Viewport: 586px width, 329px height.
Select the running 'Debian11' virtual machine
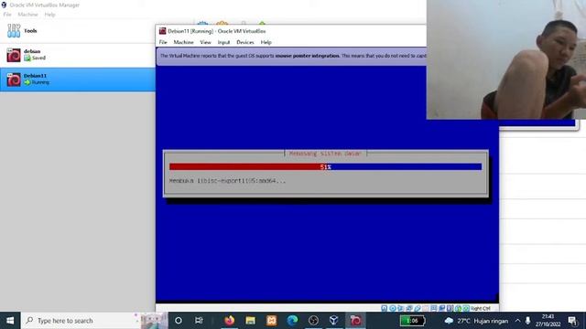[77, 80]
